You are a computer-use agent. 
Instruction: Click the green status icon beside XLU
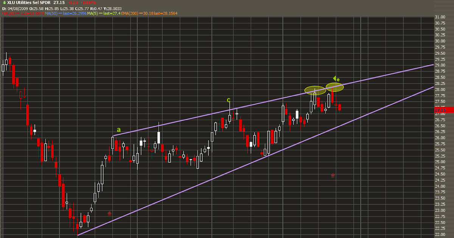tap(5, 3)
